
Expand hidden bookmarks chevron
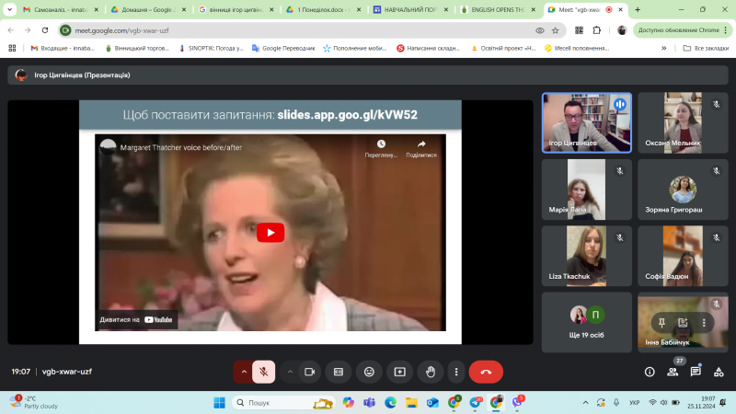(x=663, y=48)
